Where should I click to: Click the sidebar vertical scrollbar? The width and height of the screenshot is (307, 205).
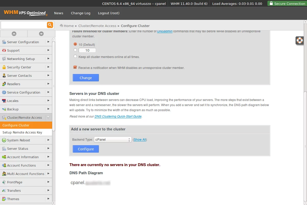click(x=54, y=86)
